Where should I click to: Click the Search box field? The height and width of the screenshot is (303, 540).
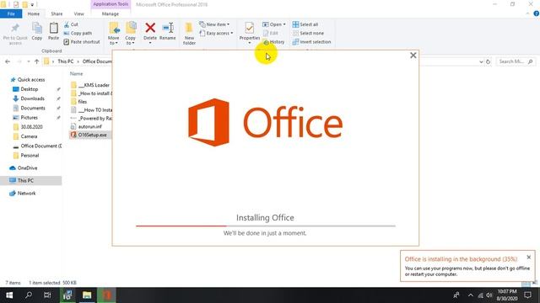pos(516,61)
